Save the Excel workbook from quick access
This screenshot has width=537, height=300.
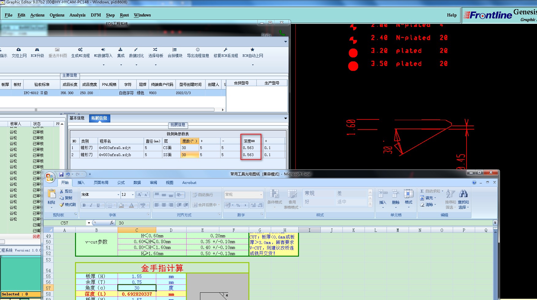pyautogui.click(x=61, y=174)
